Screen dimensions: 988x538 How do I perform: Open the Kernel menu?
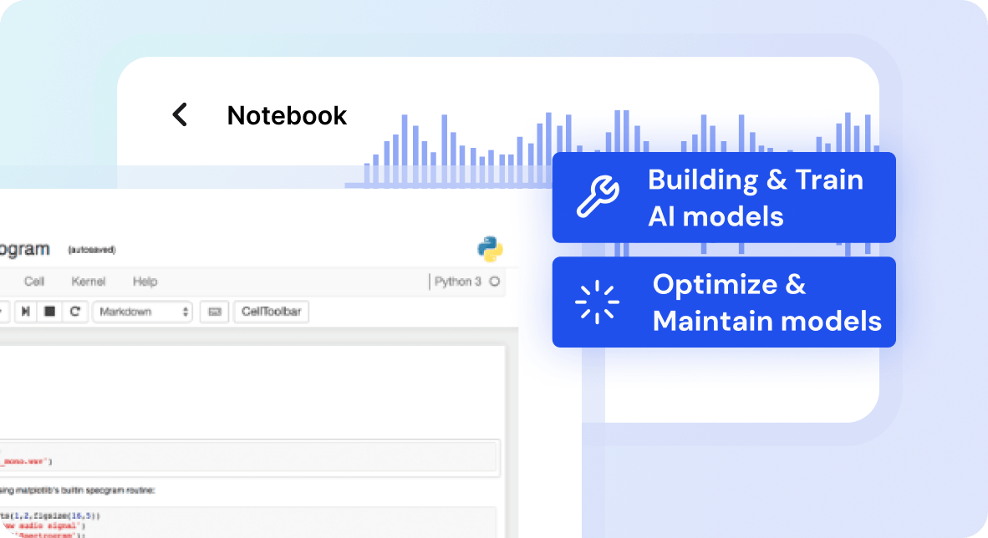point(89,282)
